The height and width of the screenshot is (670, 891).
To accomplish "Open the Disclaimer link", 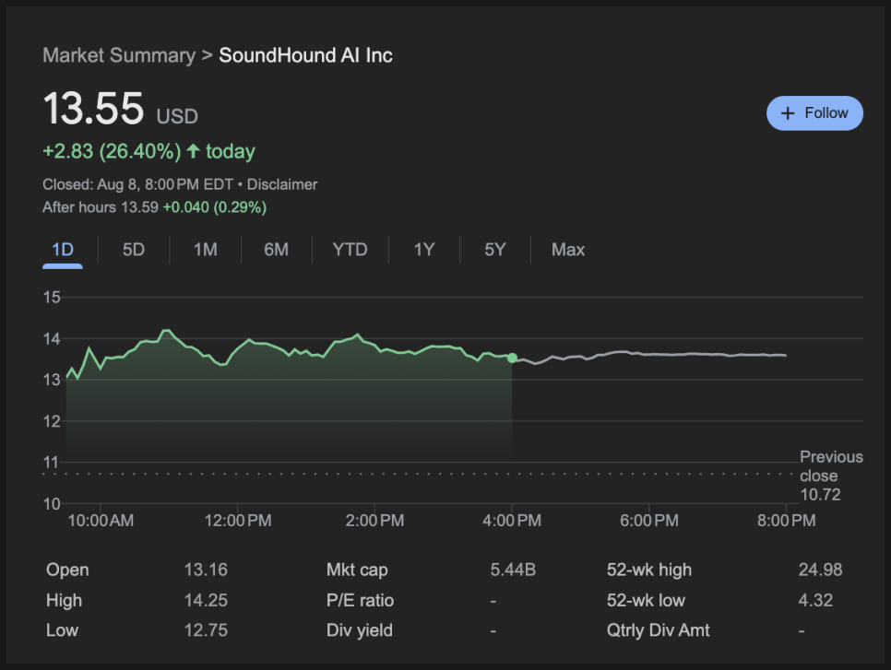I will point(282,184).
